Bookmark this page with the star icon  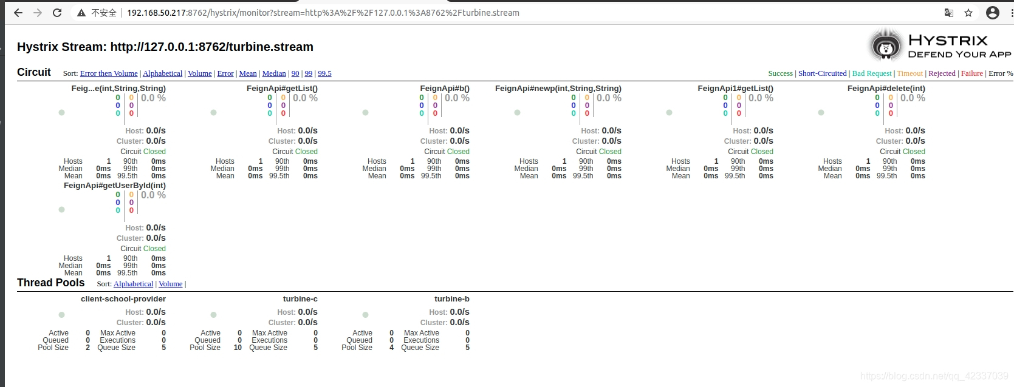tap(968, 13)
